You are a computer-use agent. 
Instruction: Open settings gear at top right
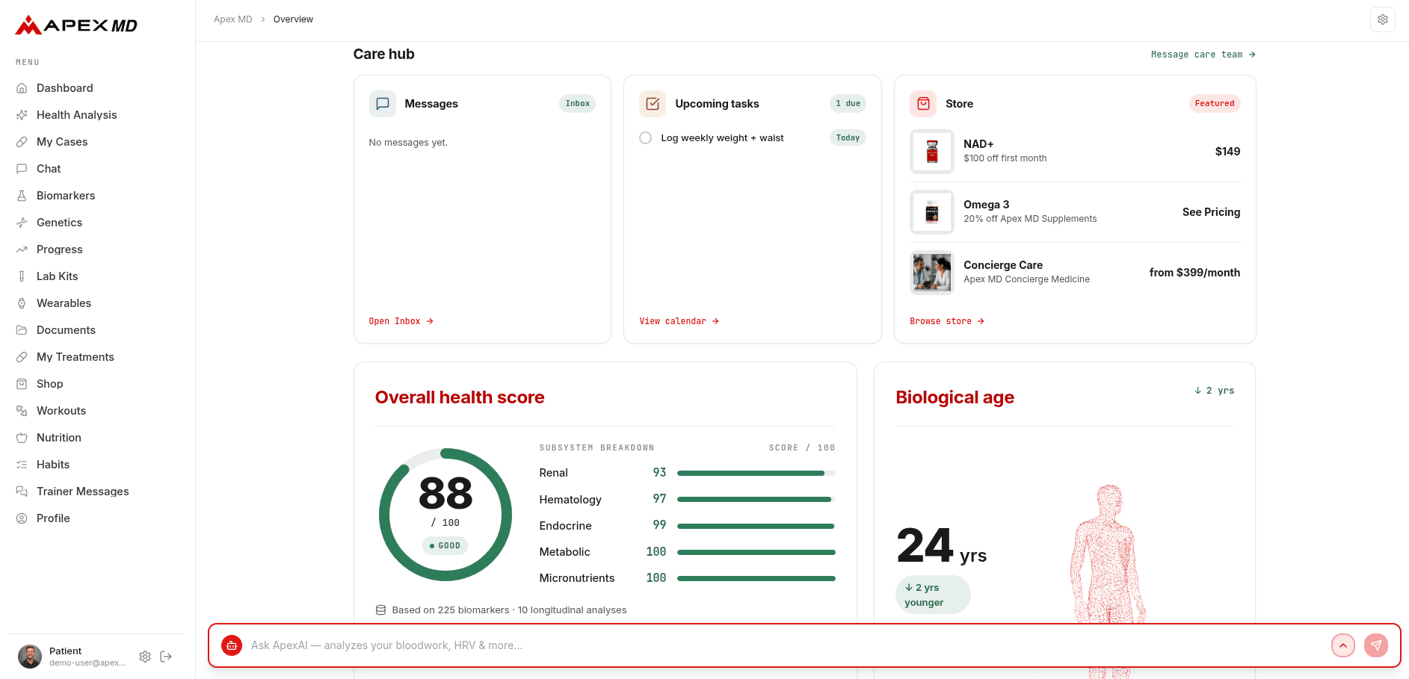(1383, 19)
